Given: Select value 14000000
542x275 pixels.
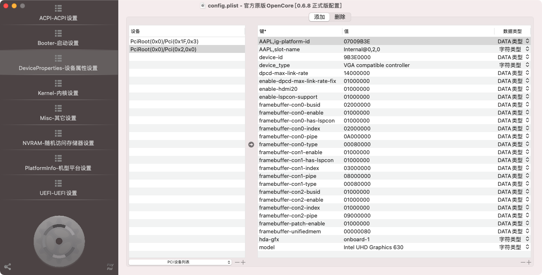Looking at the screenshot, I should click(x=357, y=73).
